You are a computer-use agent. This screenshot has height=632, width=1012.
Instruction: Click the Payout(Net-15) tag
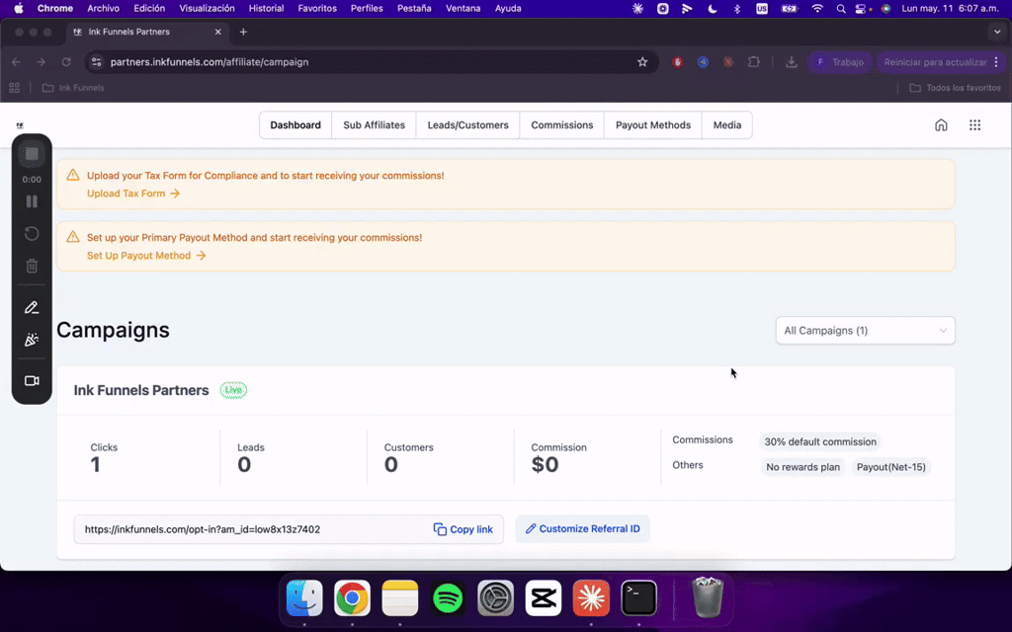point(890,467)
